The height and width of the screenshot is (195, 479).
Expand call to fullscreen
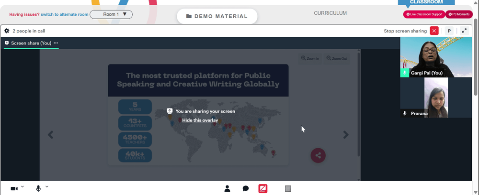[464, 31]
